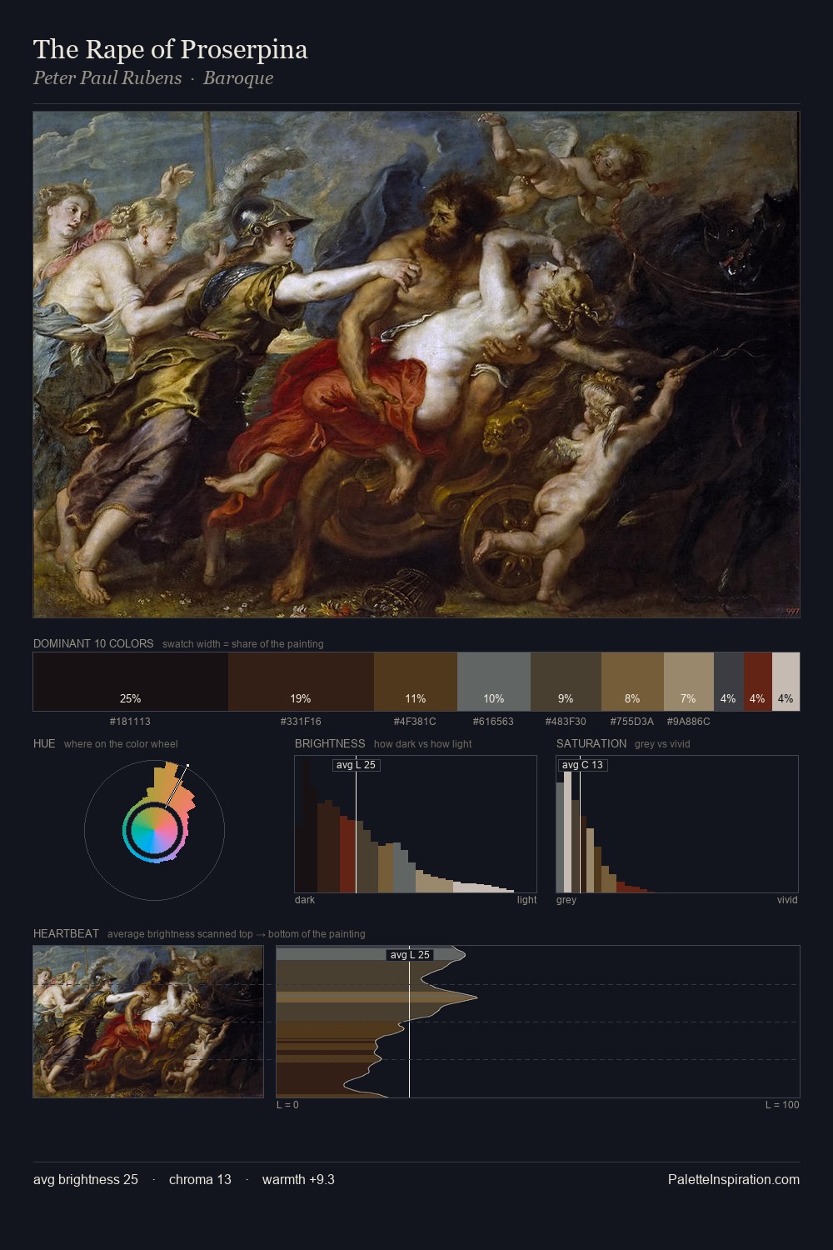This screenshot has height=1250, width=833.
Task: Select the dark slate 4% swatch
Action: pyautogui.click(x=728, y=682)
